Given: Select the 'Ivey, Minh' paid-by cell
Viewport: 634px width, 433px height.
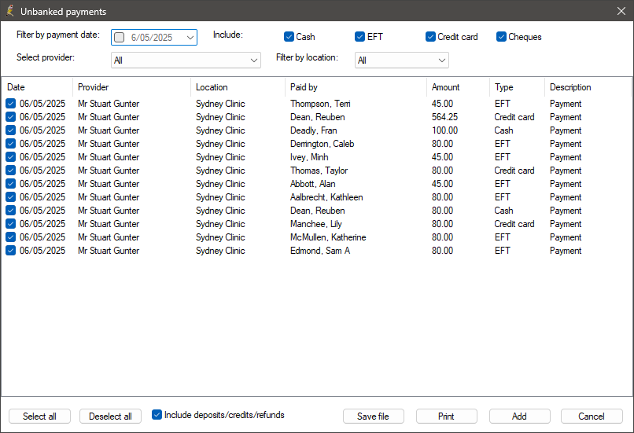Looking at the screenshot, I should coord(309,157).
